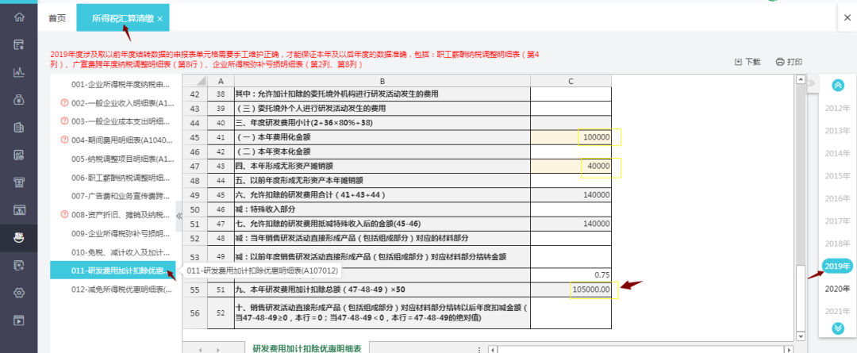857x353 pixels.
Task: Open the home icon in the sidebar
Action: [18, 17]
